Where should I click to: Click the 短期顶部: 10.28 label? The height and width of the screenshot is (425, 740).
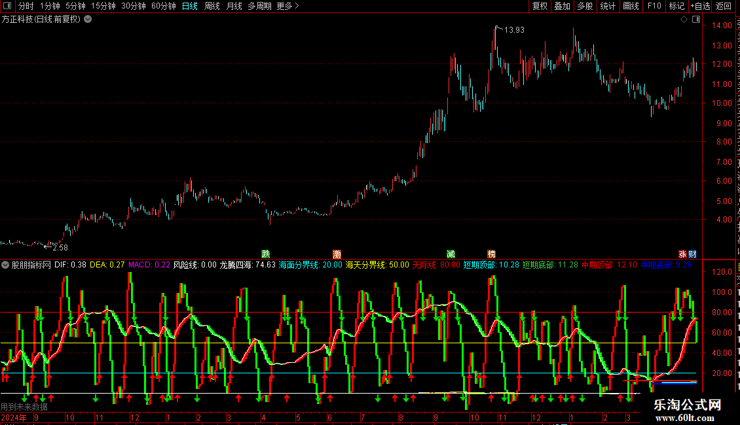coord(491,265)
